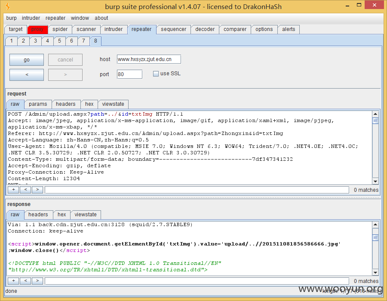Click the response search plus button
The image size is (387, 301).
click(14, 281)
